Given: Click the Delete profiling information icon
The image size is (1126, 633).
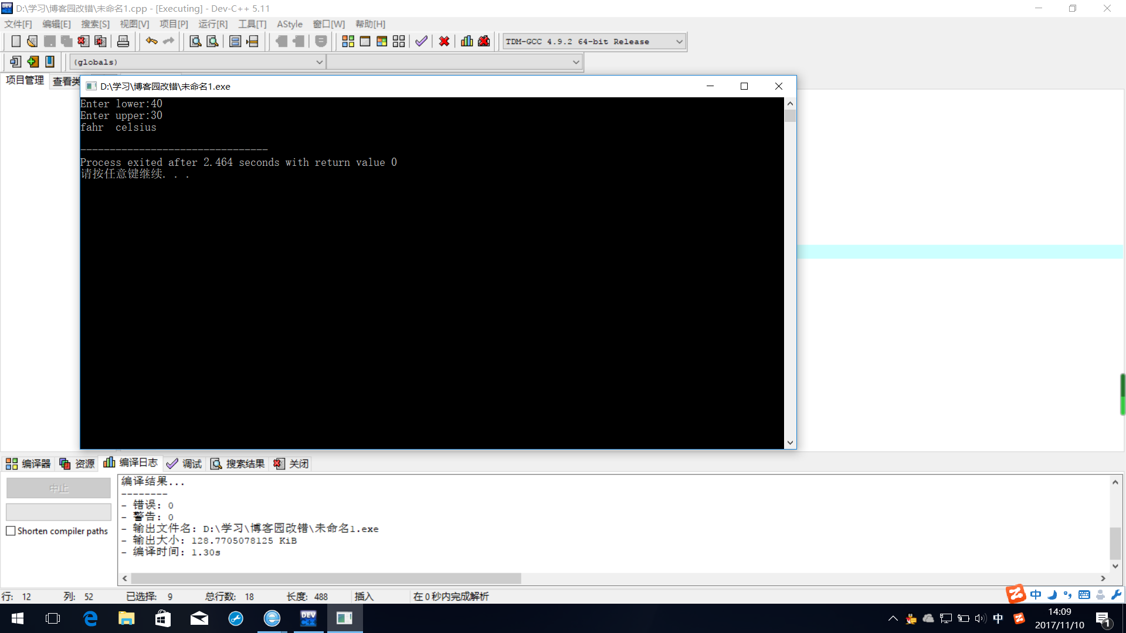Looking at the screenshot, I should pyautogui.click(x=484, y=42).
